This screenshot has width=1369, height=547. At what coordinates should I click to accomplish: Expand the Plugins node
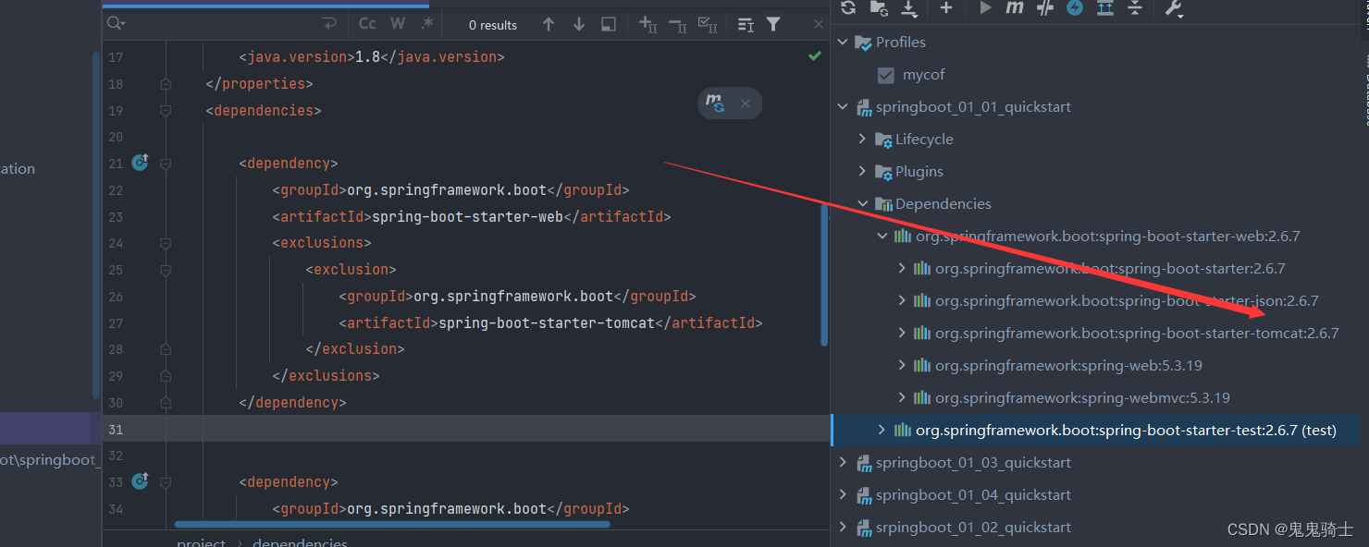tap(862, 171)
